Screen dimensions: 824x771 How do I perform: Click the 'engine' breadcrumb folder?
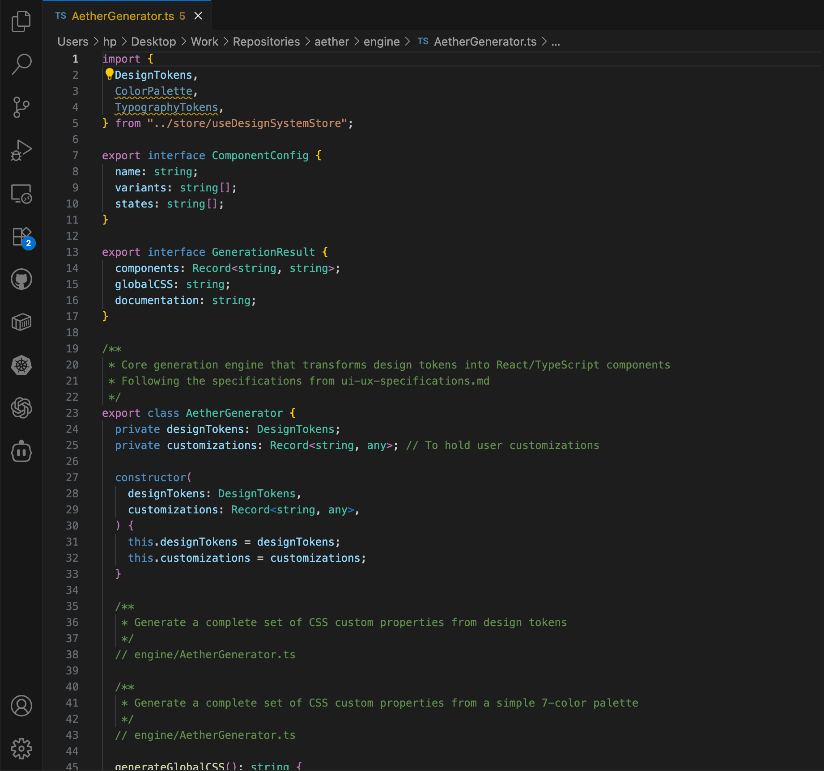(381, 42)
